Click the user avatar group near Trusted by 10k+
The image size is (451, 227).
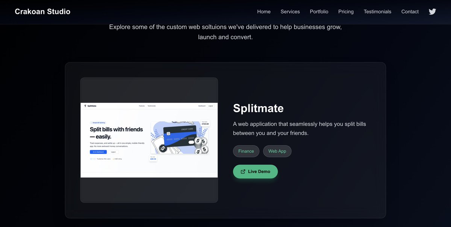[x=93, y=159]
